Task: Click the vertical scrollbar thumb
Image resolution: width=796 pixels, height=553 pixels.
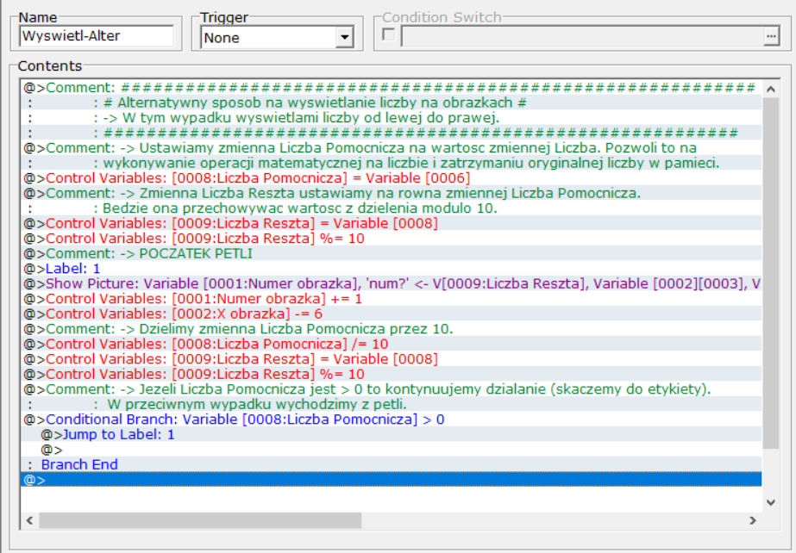Action: (771, 273)
